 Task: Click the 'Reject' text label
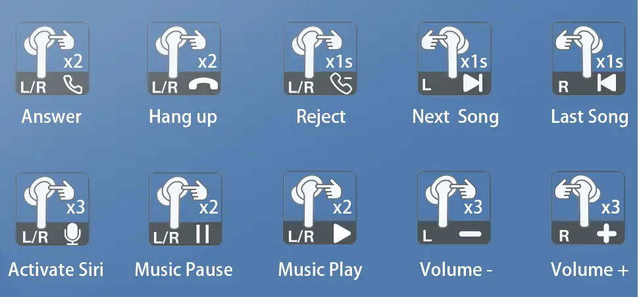pyautogui.click(x=321, y=118)
